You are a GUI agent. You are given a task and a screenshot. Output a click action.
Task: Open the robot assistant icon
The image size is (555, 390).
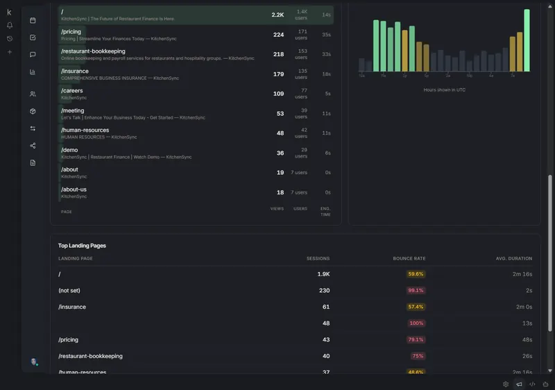pyautogui.click(x=545, y=384)
